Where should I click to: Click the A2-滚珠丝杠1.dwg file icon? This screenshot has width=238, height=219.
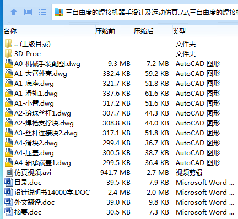pyautogui.click(x=9, y=113)
